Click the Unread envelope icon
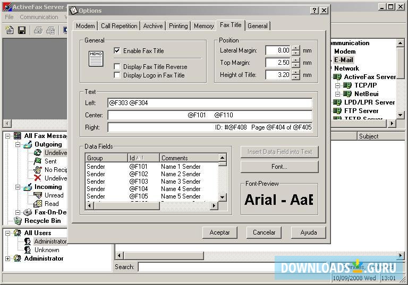The height and width of the screenshot is (285, 408). tap(38, 195)
